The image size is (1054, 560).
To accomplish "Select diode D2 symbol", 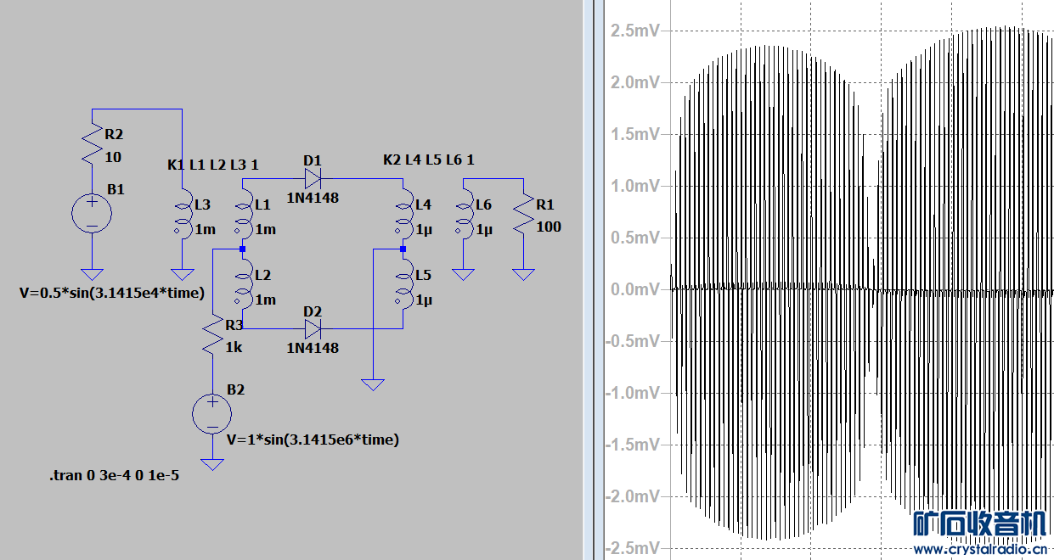I will [x=313, y=328].
